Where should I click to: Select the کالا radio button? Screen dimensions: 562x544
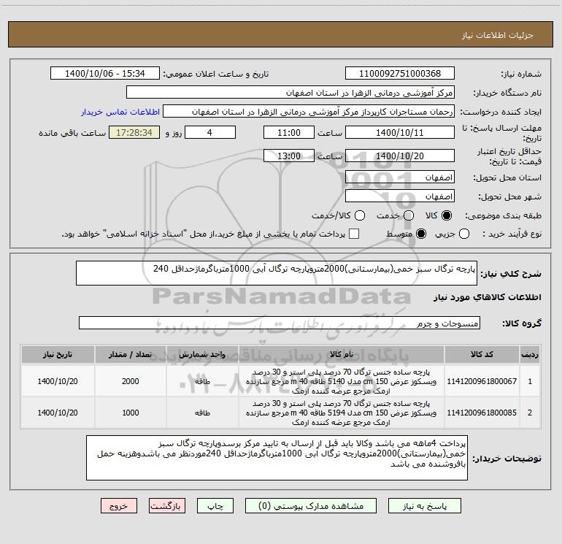(x=447, y=215)
